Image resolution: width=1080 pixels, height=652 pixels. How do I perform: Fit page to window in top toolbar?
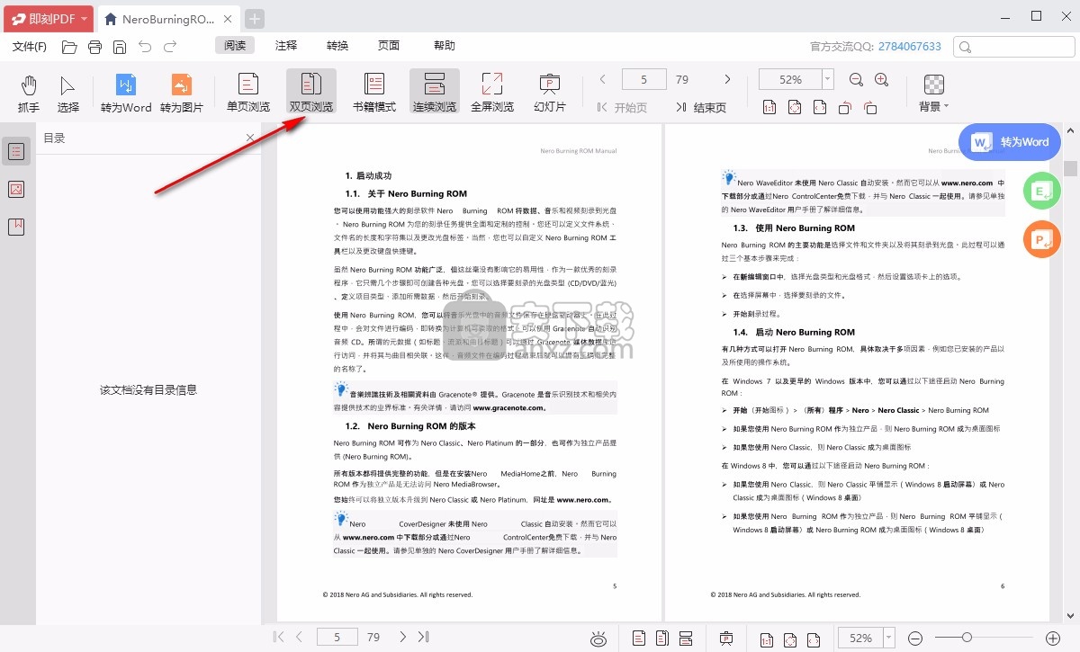click(795, 108)
